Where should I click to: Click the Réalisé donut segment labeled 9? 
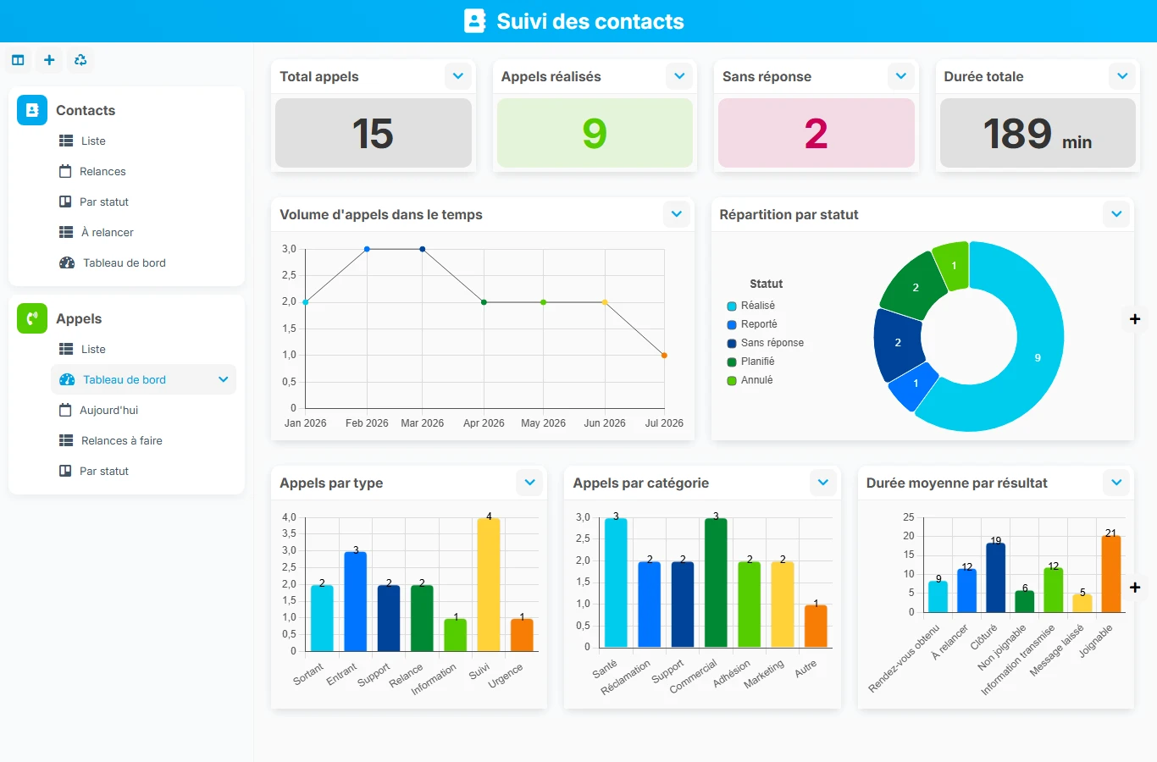1038,357
